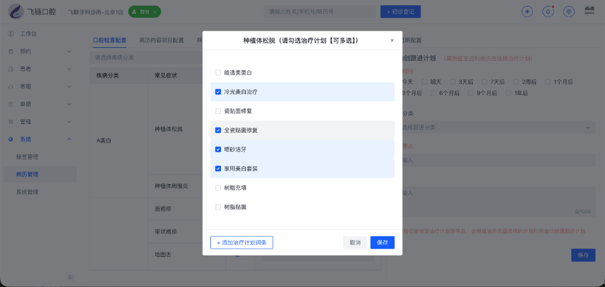This screenshot has height=287, width=605.
Task: Open notifications bell icon
Action: (548, 12)
